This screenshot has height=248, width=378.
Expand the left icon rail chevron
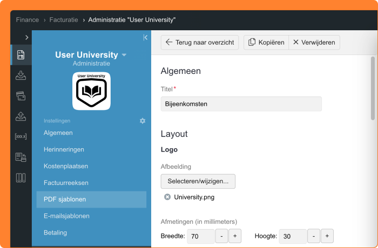tap(26, 37)
